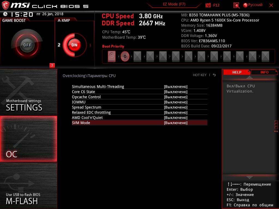Toggle Game Boost OFF knob
The height and width of the screenshot is (209, 279).
coord(27,45)
